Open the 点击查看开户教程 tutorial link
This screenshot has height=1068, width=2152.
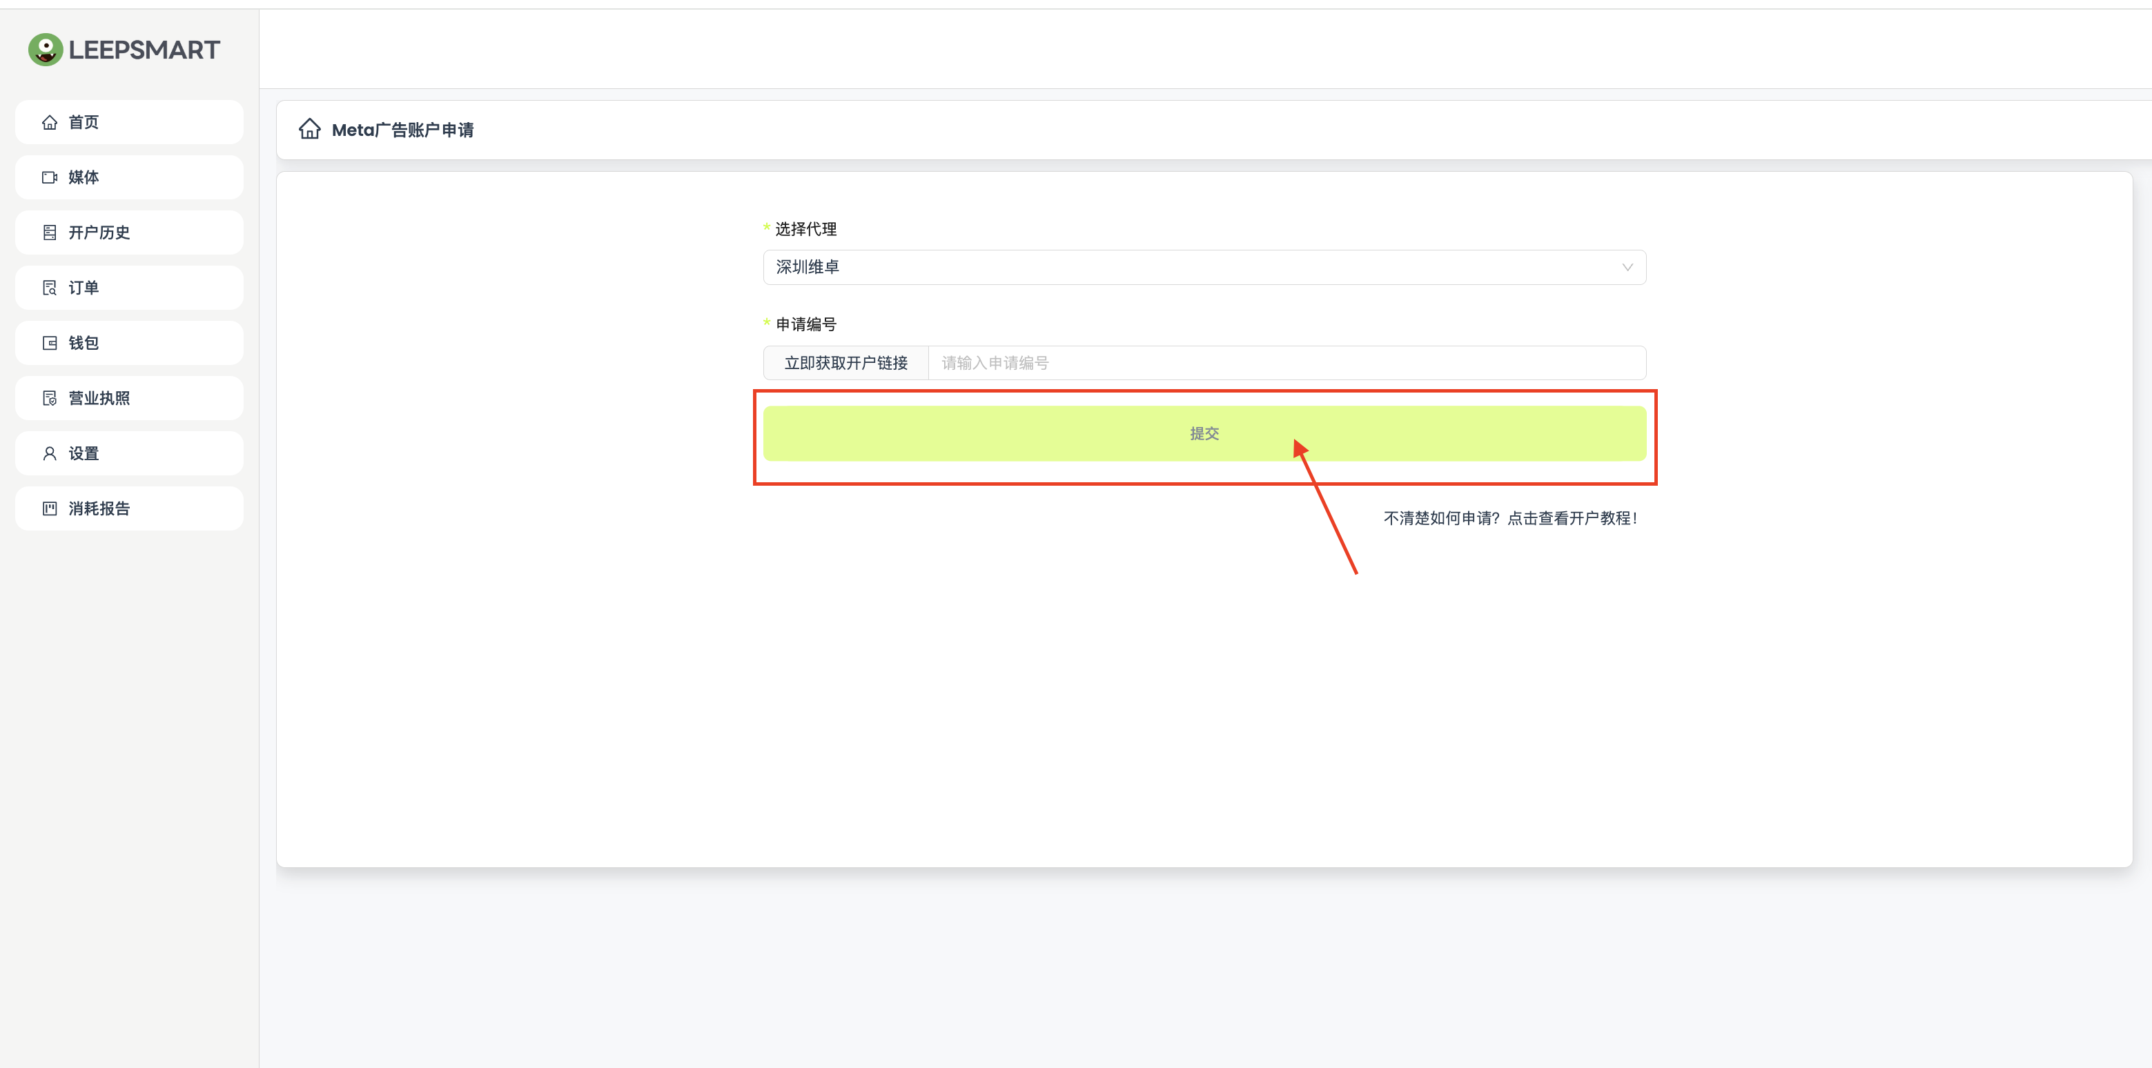pyautogui.click(x=1572, y=517)
